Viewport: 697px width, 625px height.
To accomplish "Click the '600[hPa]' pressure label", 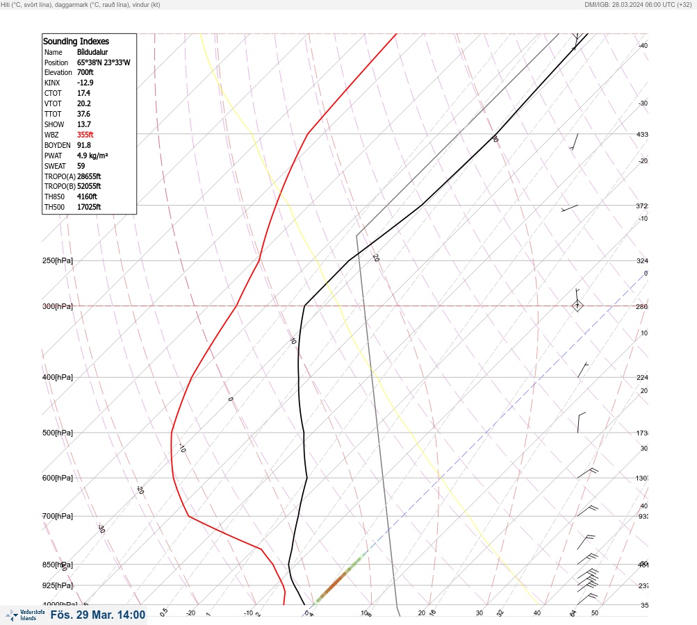I will 58,478.
